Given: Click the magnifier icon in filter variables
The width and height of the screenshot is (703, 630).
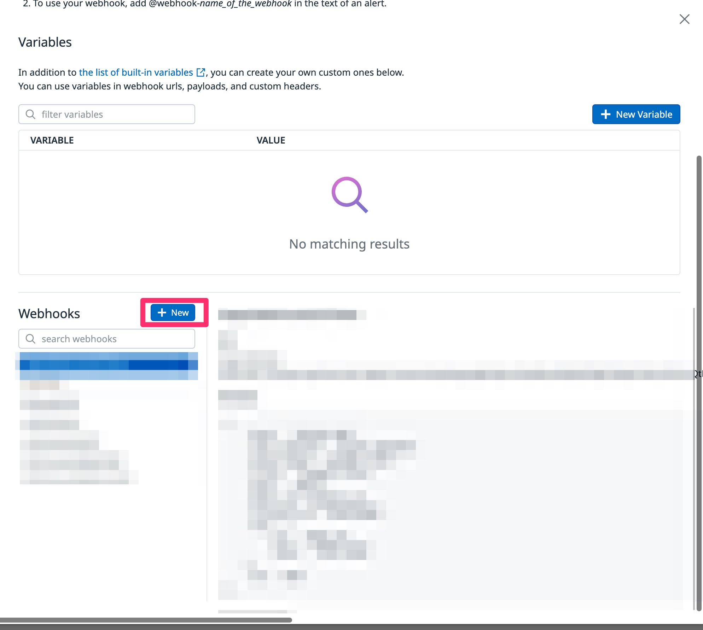Looking at the screenshot, I should [x=31, y=114].
